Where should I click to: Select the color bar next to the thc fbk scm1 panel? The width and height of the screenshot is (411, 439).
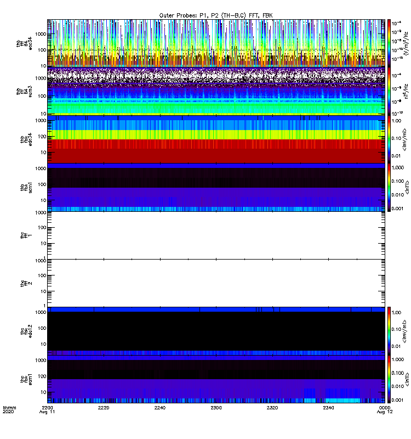click(x=389, y=379)
